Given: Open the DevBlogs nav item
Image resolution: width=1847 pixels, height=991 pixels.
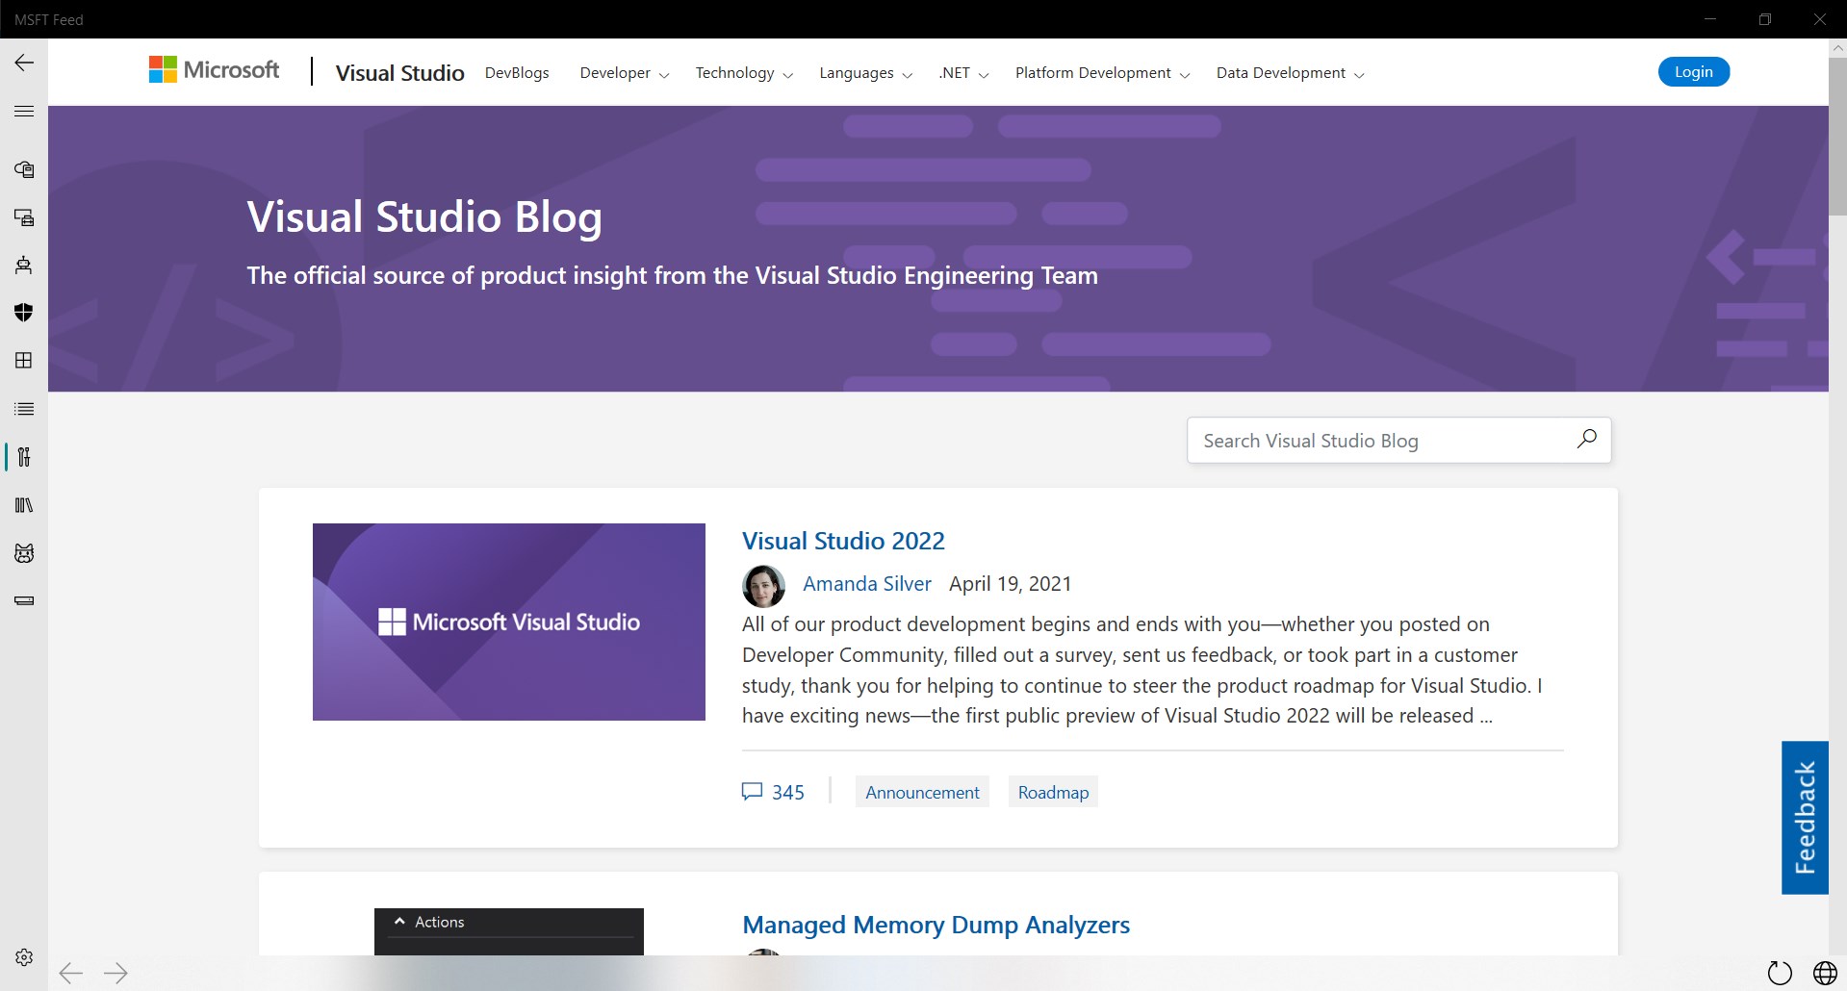Looking at the screenshot, I should click(x=517, y=73).
